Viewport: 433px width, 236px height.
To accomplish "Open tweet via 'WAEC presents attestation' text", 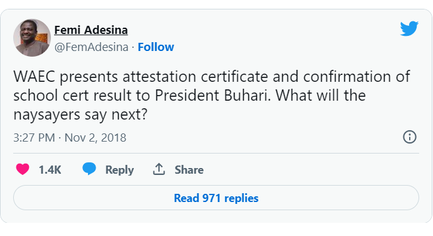I will (105, 76).
